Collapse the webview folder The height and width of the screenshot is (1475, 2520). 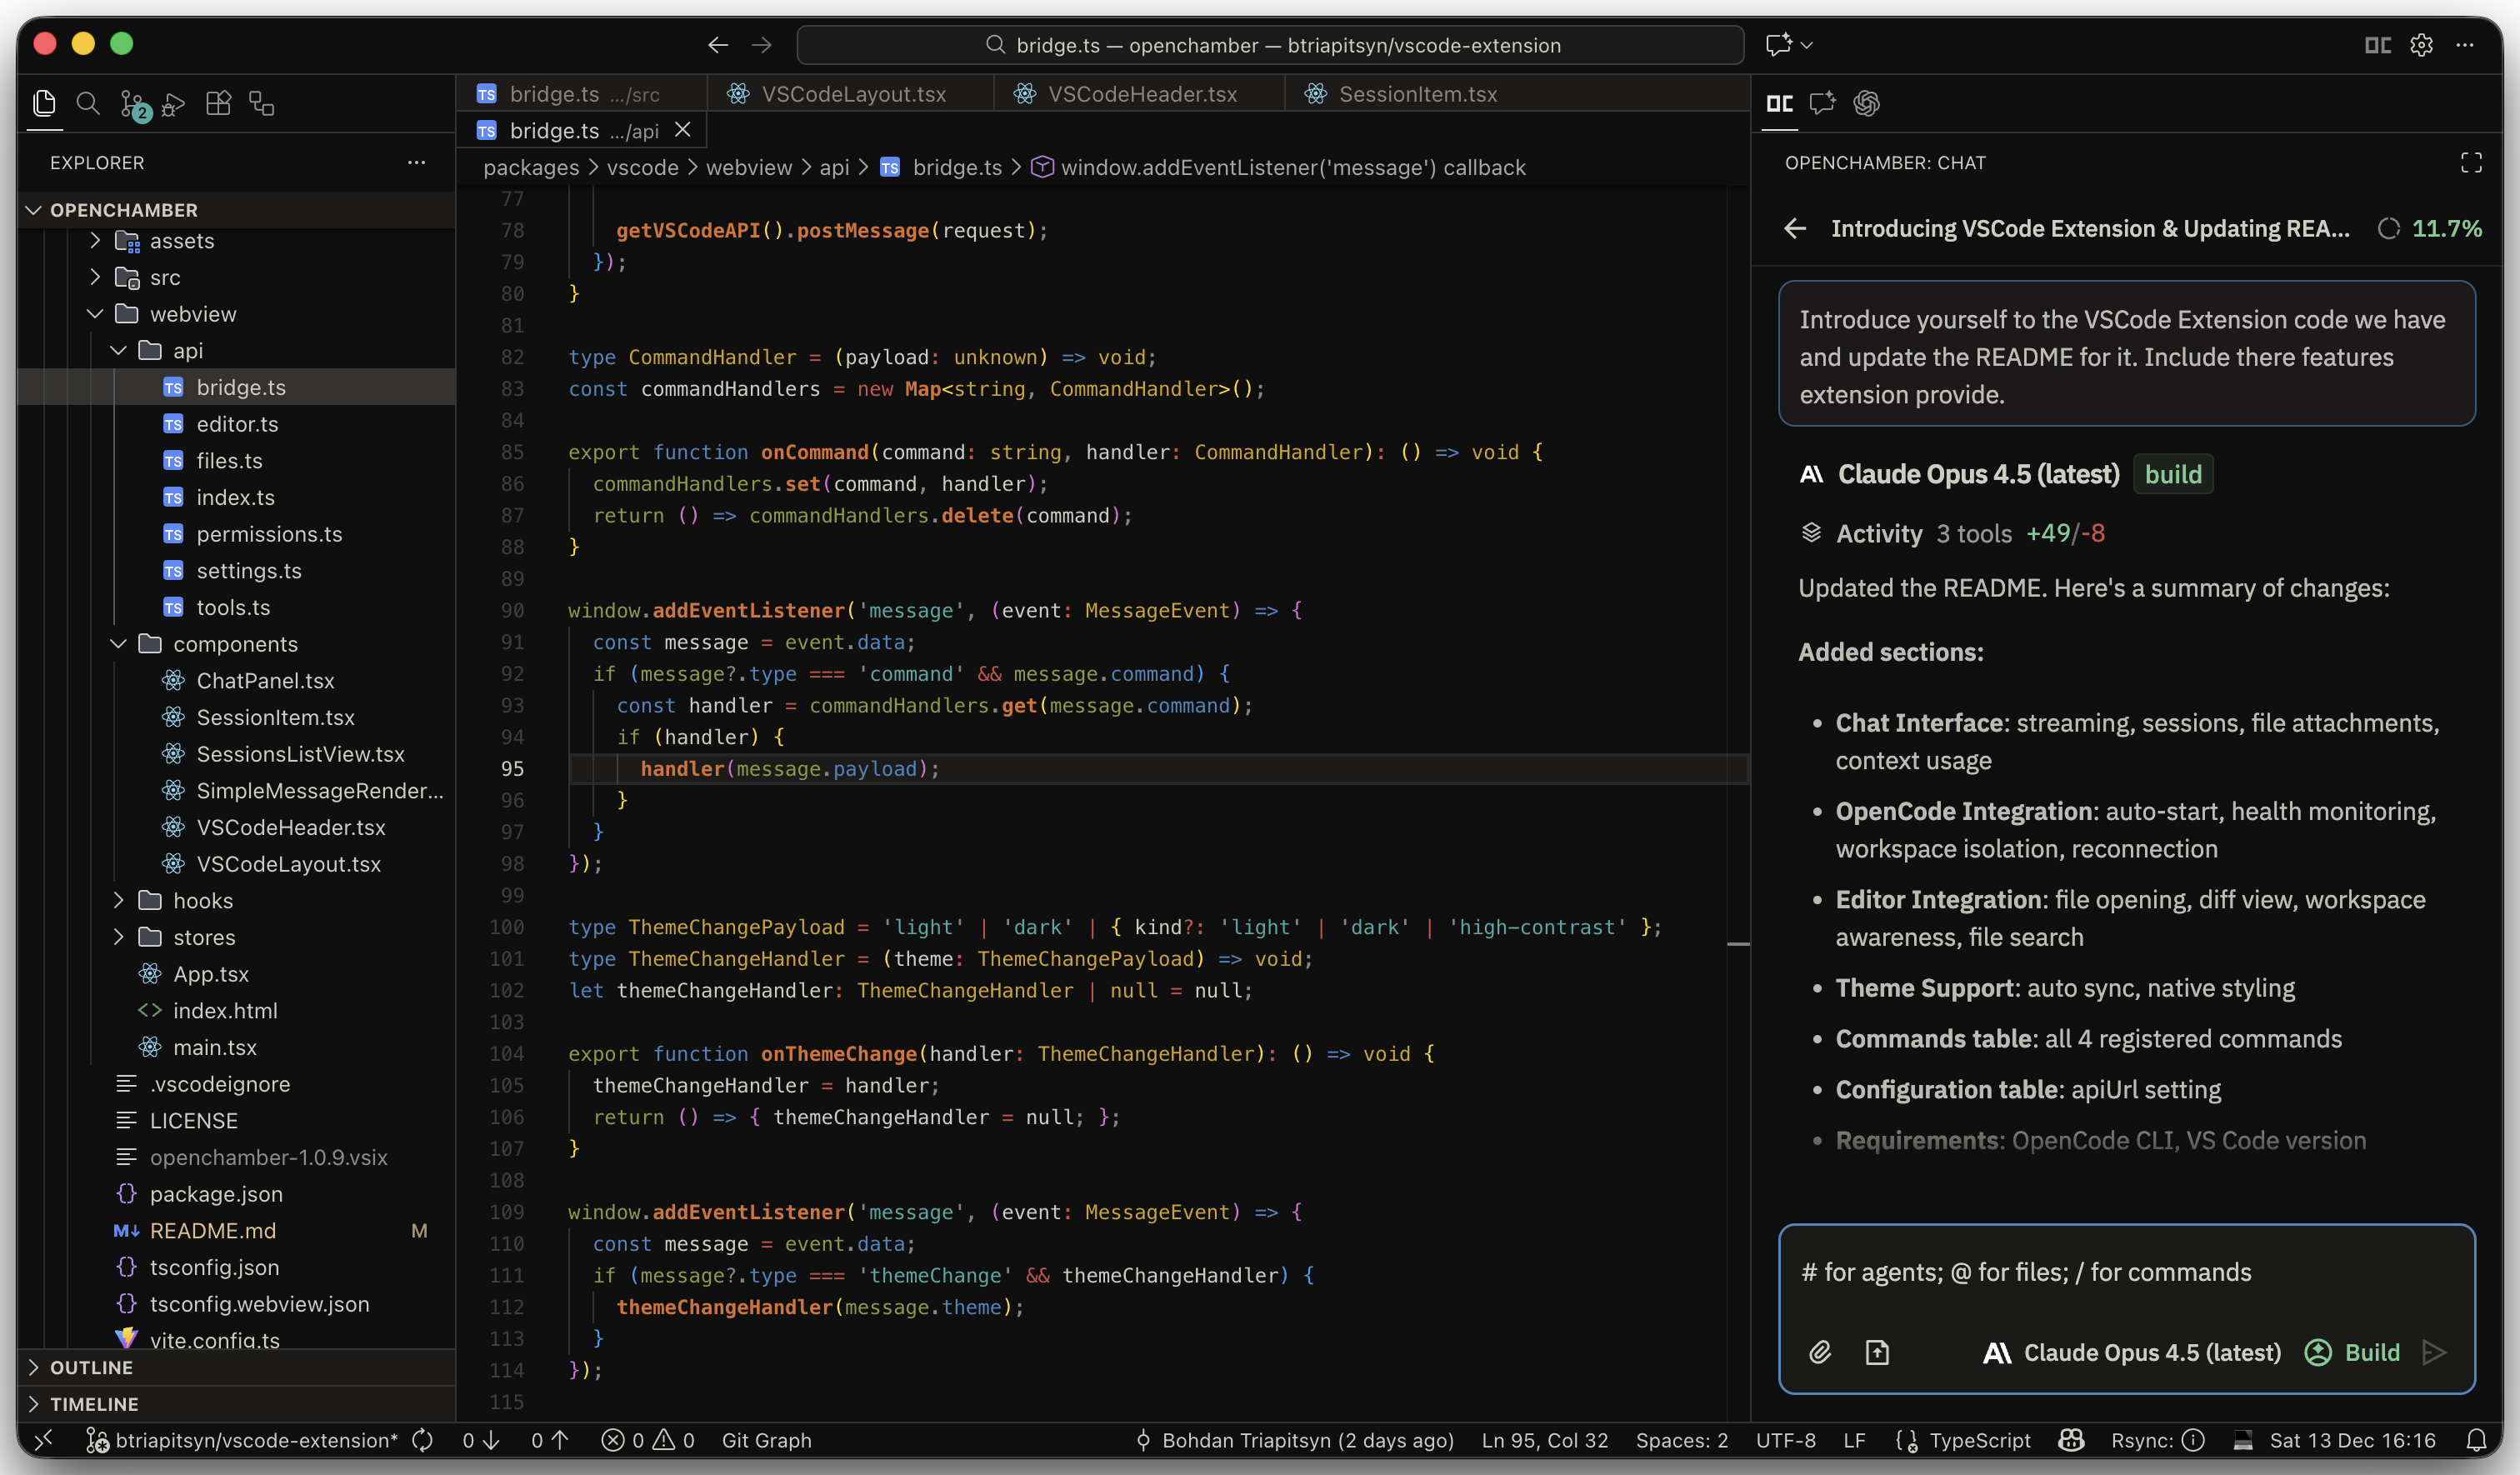[x=95, y=314]
